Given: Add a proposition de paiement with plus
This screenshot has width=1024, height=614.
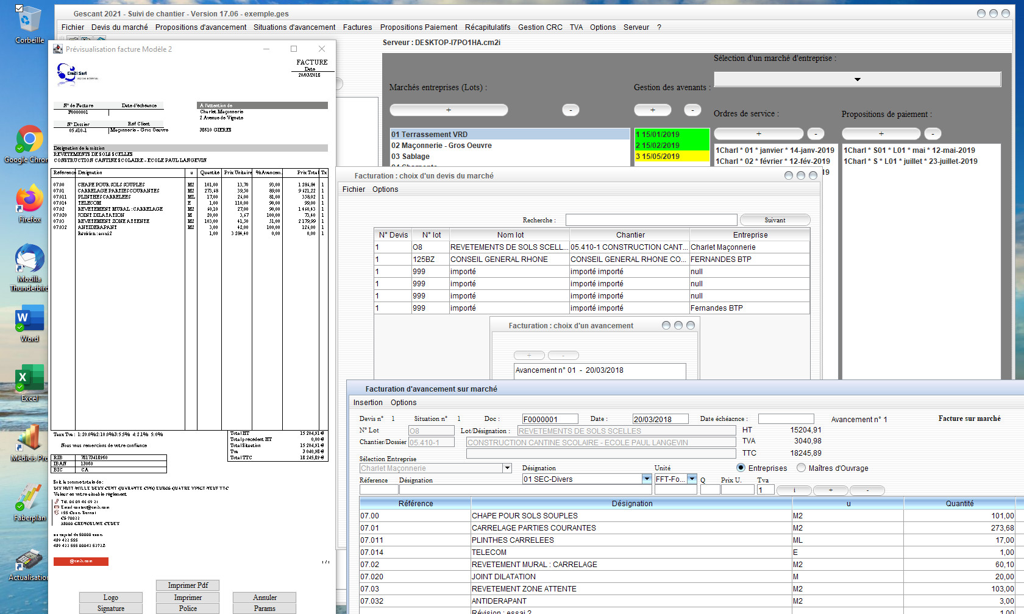Looking at the screenshot, I should [x=881, y=133].
